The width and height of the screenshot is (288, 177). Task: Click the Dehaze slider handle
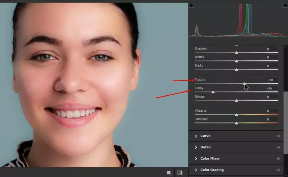237,100
